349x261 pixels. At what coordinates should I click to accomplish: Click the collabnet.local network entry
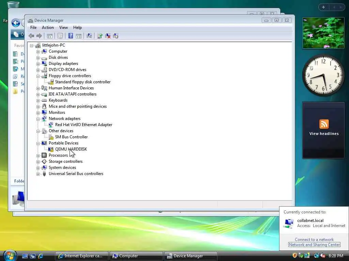(314, 223)
